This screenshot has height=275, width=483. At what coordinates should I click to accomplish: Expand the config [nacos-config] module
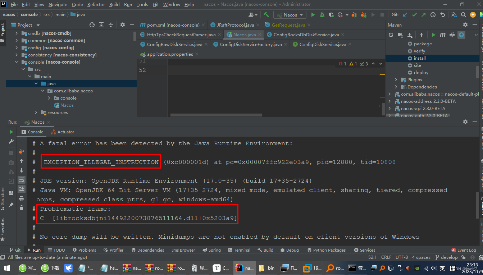pyautogui.click(x=17, y=48)
